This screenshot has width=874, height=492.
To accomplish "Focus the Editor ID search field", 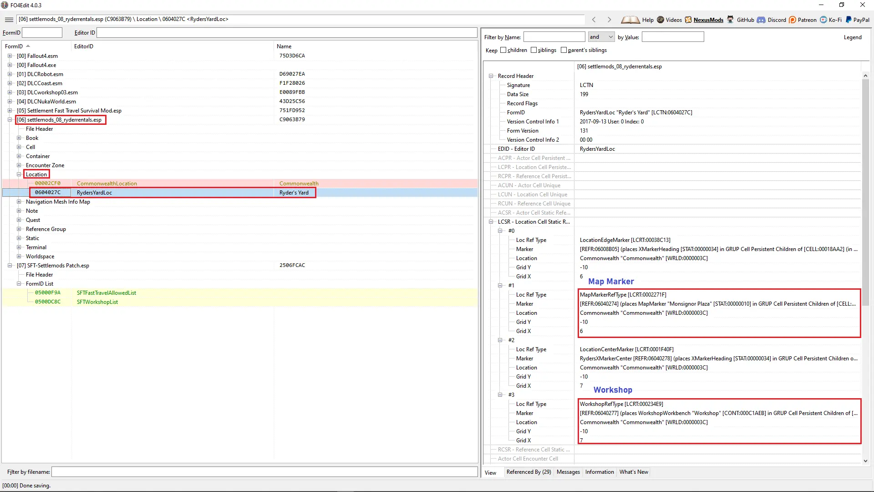I will point(287,33).
